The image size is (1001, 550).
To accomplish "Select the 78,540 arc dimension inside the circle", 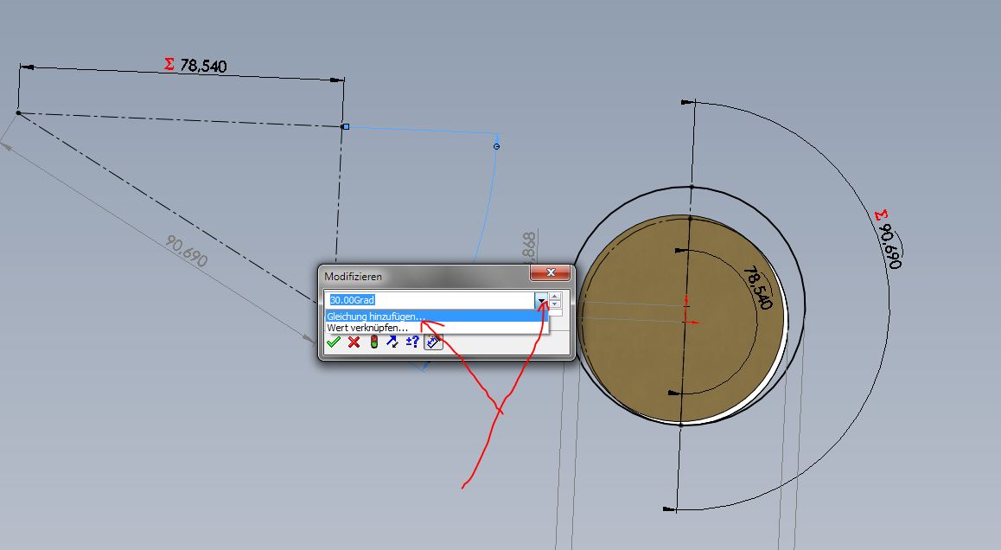I will pyautogui.click(x=758, y=288).
